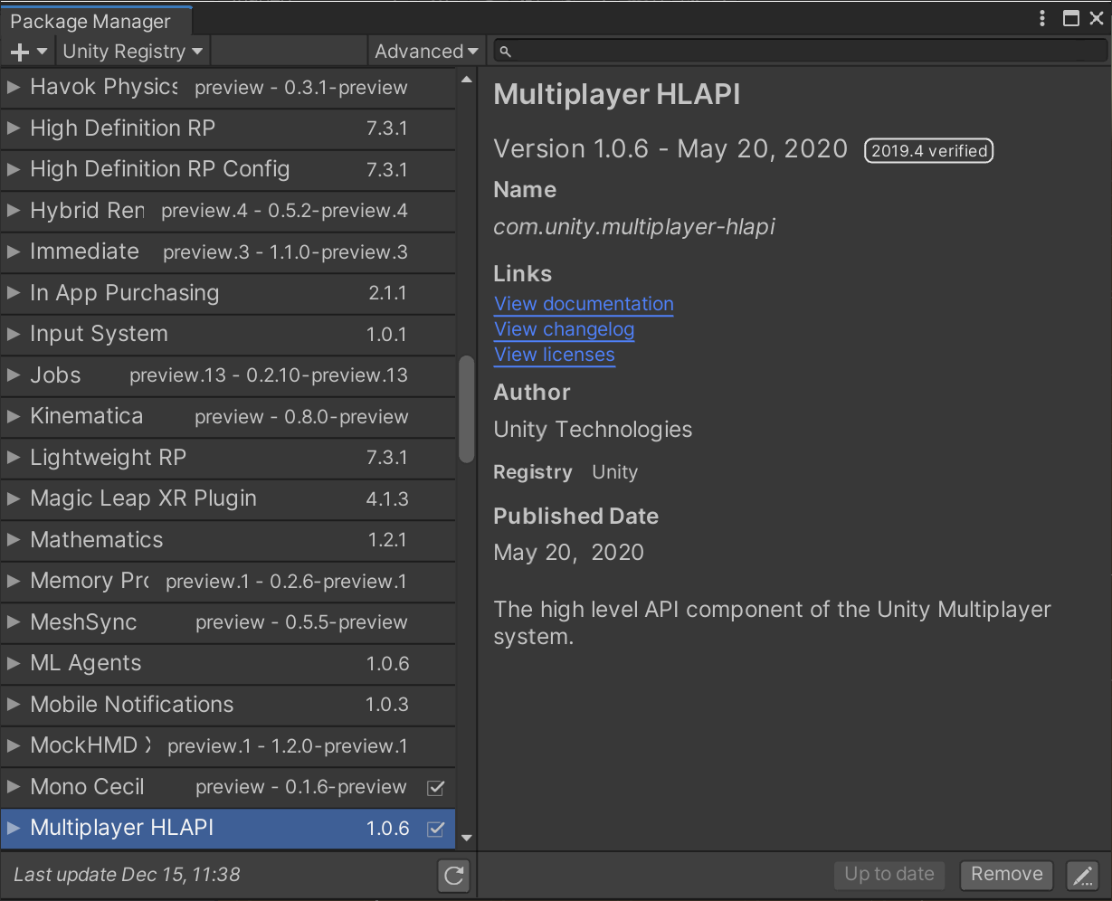1112x901 pixels.
Task: Expand the Kinematica package versions
Action: (x=14, y=416)
